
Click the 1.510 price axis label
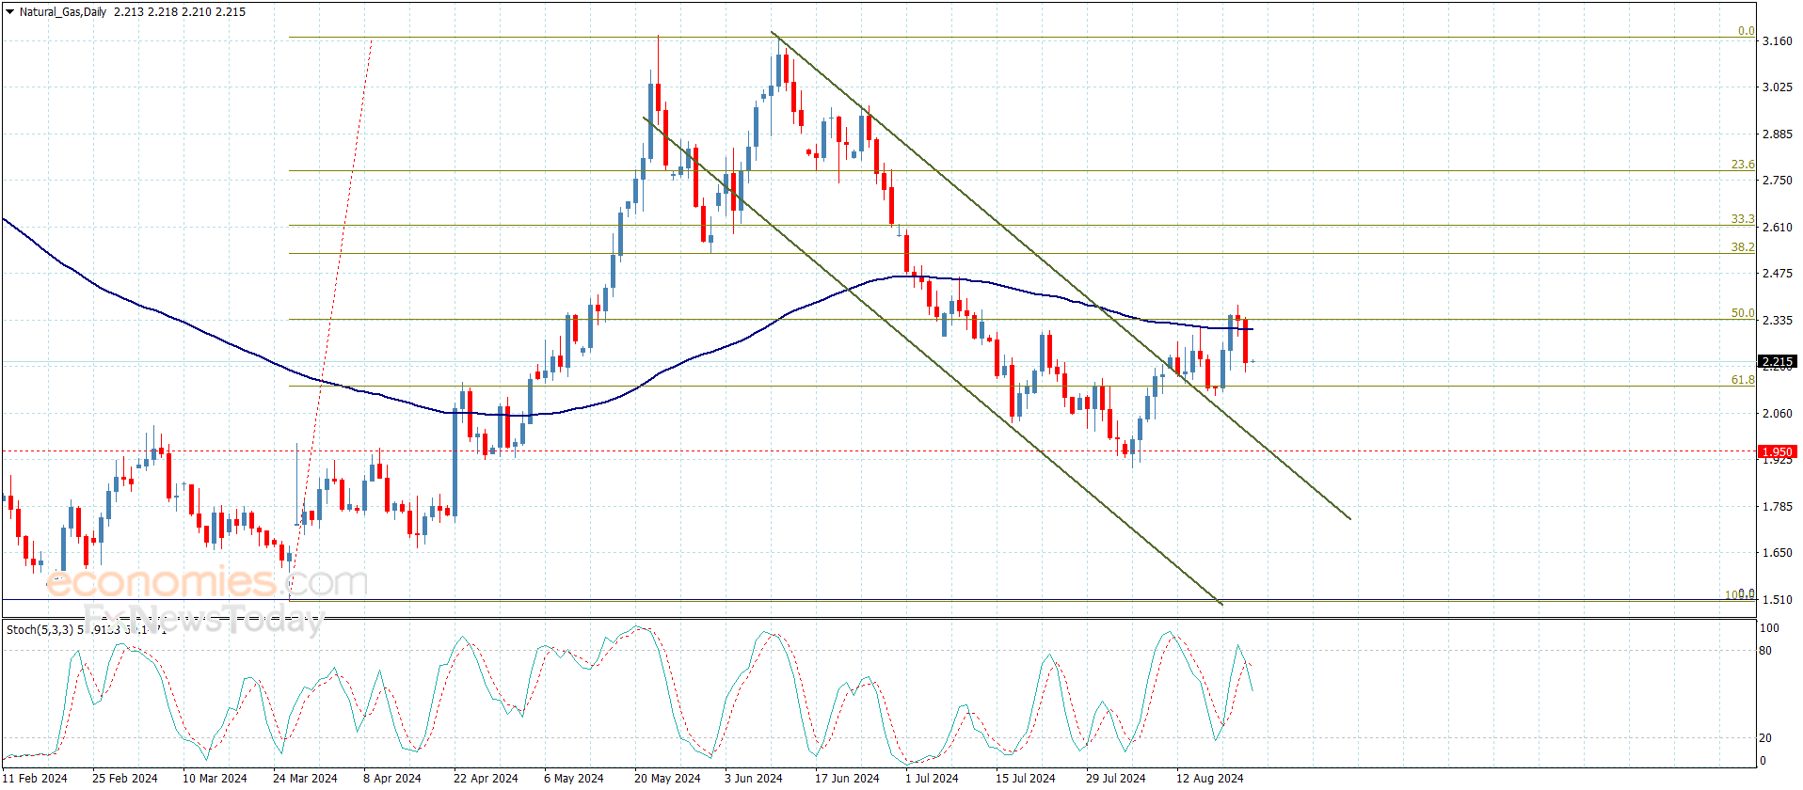pos(1777,600)
